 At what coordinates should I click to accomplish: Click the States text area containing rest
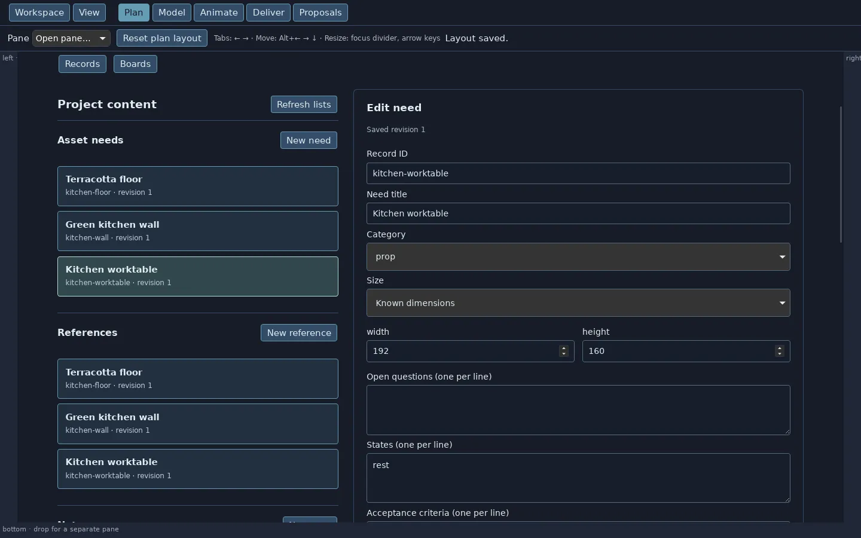click(578, 478)
